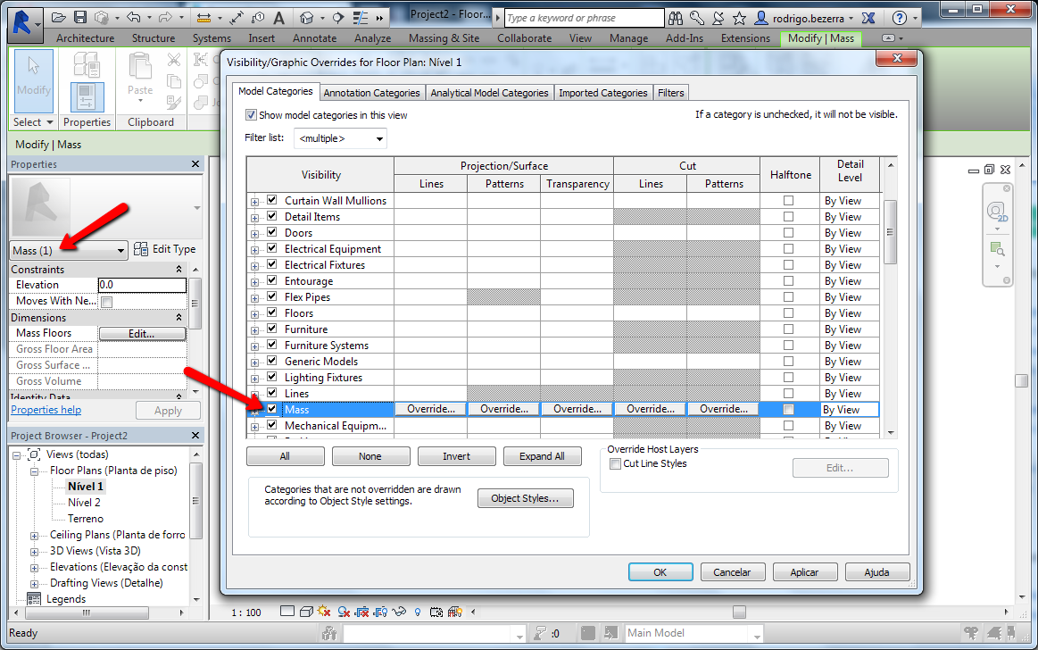Click the Redo arrow icon

(x=165, y=18)
